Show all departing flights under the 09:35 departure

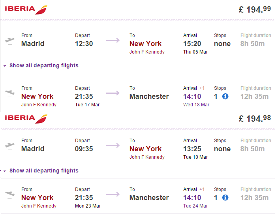44,171
